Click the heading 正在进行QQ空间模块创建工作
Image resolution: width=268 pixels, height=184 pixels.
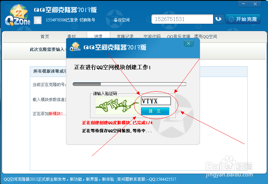tap(112, 68)
